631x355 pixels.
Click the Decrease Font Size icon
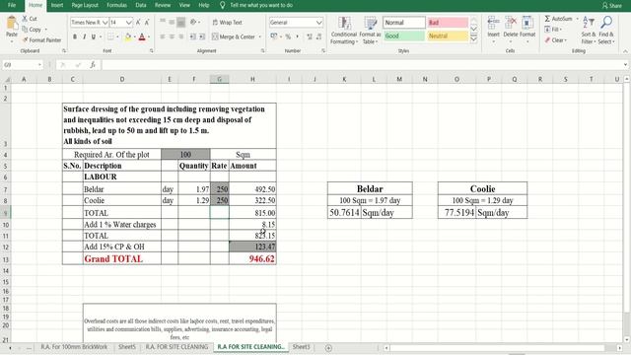click(147, 23)
